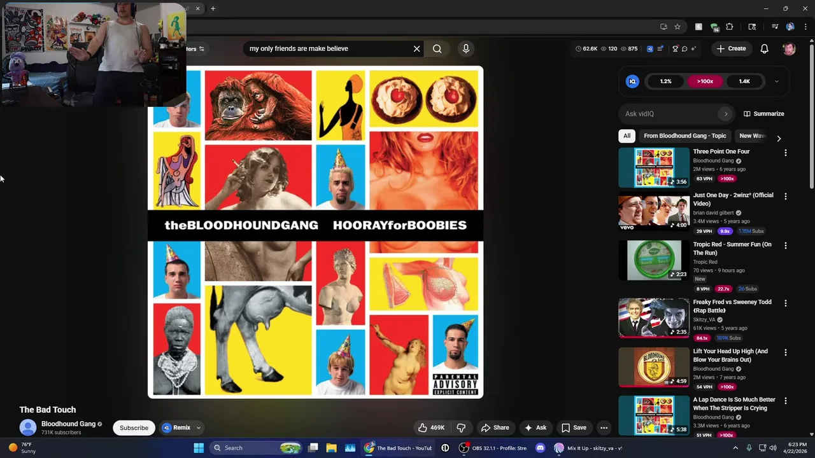
Task: Open Chrome media controls icon
Action: tap(775, 27)
